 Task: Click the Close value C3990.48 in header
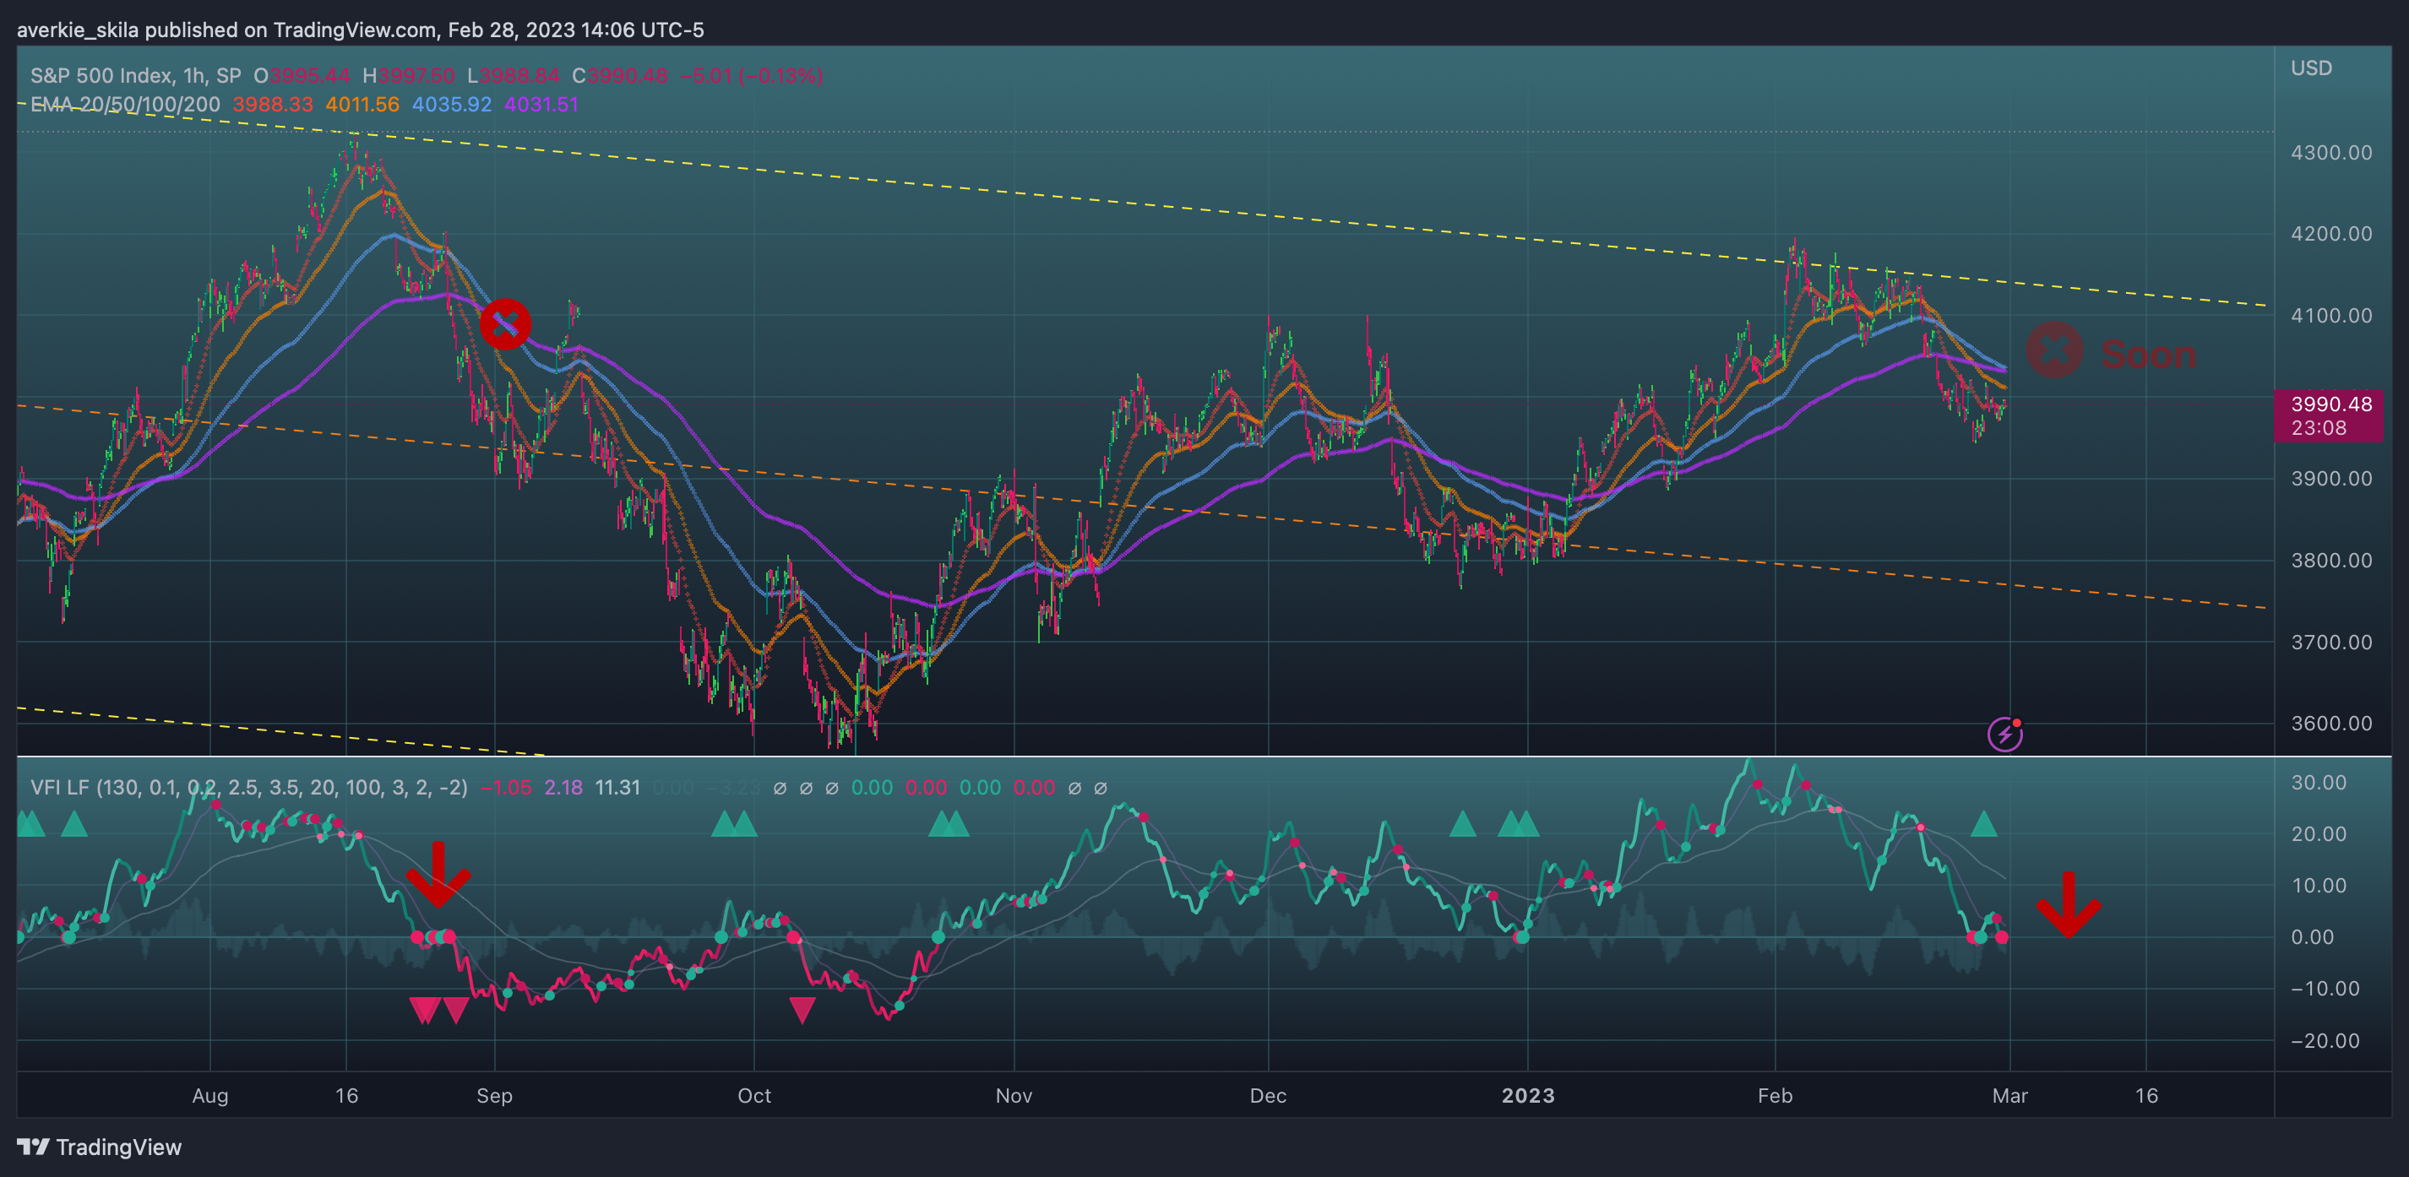click(620, 76)
